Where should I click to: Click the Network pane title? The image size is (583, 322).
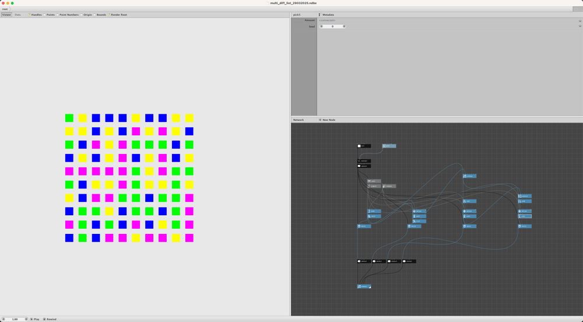[298, 120]
